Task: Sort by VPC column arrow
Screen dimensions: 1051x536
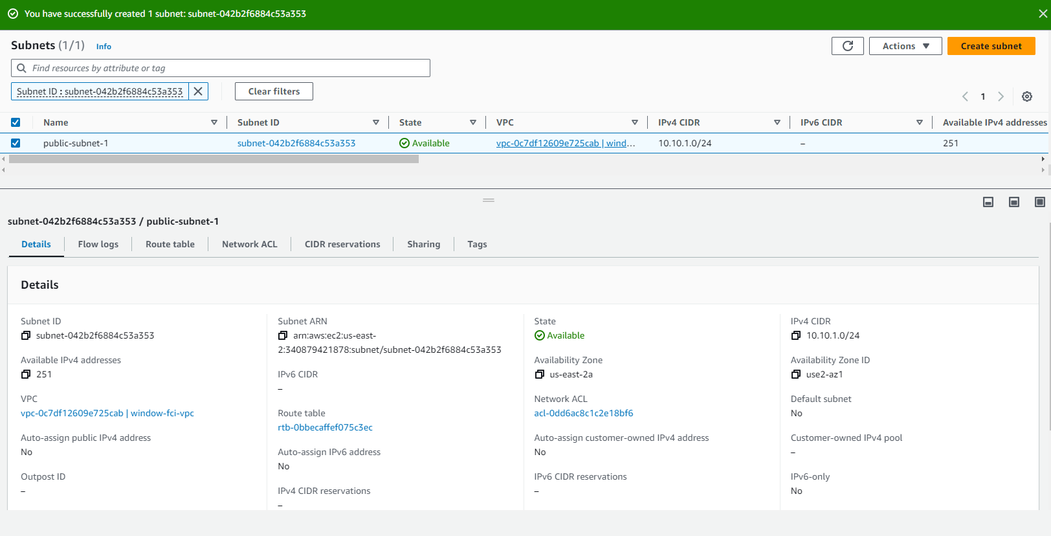Action: click(635, 122)
